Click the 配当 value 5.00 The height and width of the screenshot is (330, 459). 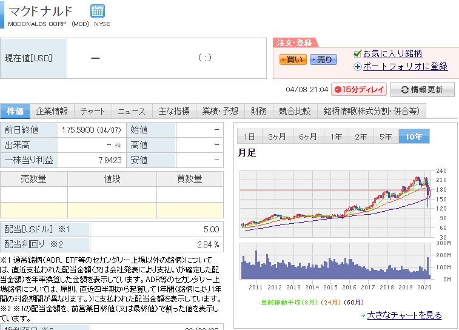[212, 229]
